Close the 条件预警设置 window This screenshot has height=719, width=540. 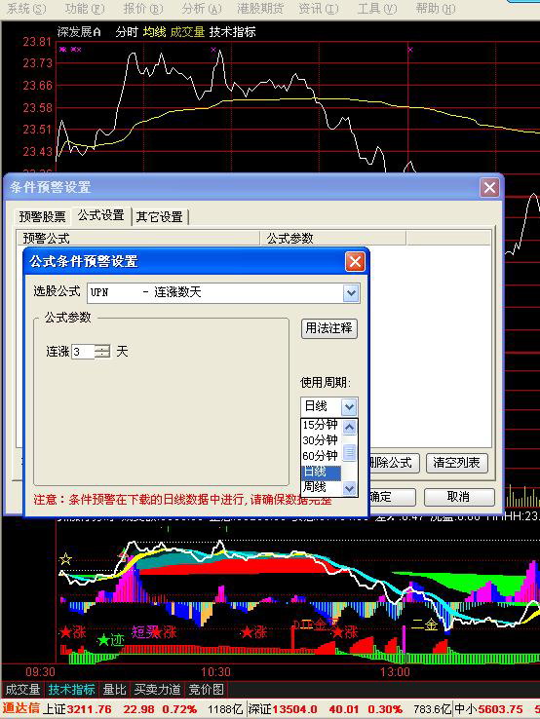click(489, 187)
